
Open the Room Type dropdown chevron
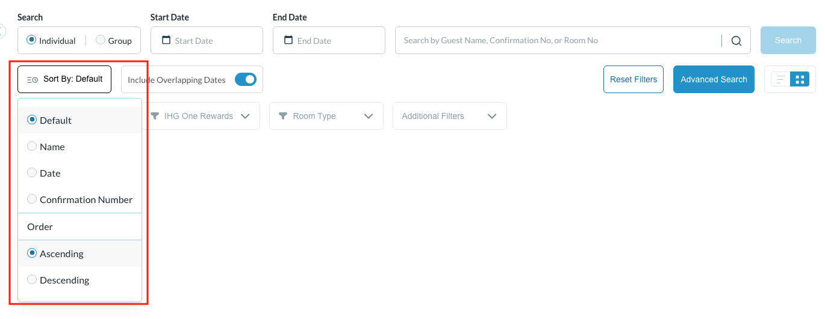(369, 116)
